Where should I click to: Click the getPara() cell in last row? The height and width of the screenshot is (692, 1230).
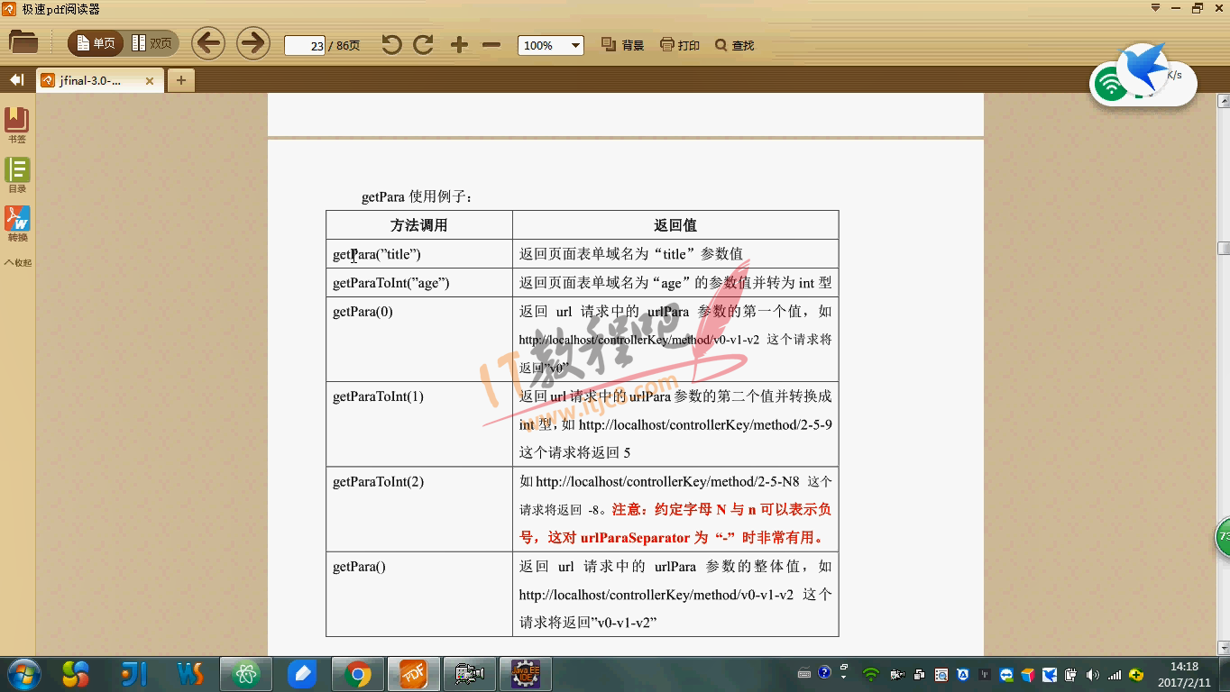pos(419,595)
